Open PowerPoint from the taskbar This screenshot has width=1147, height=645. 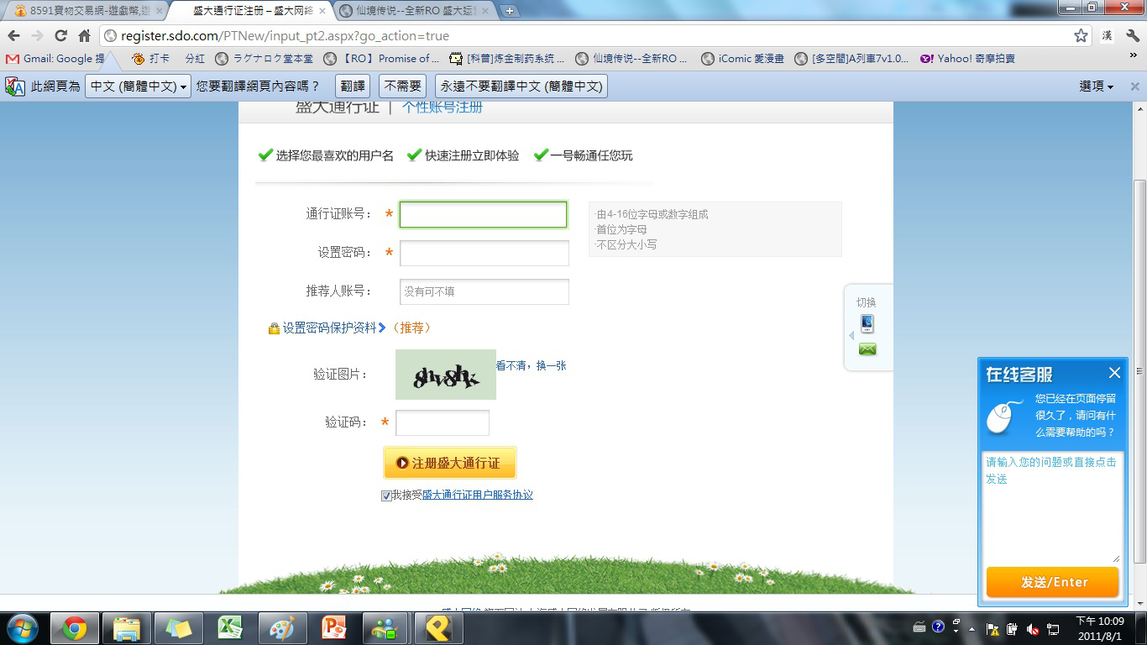[334, 628]
